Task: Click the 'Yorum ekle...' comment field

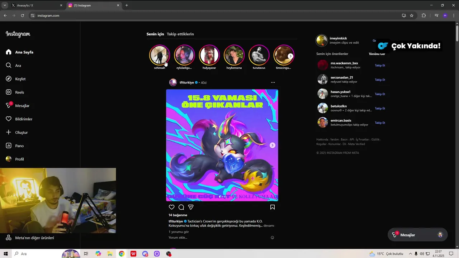Action: click(x=218, y=238)
